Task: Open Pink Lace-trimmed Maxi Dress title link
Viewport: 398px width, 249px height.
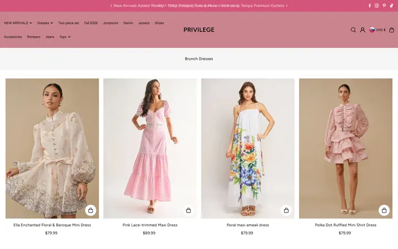Action: [150, 225]
